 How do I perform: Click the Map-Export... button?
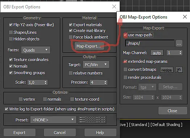click(90, 46)
